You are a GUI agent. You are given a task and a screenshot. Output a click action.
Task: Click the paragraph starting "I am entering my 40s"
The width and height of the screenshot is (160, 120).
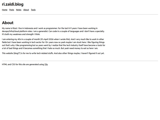click(54, 44)
